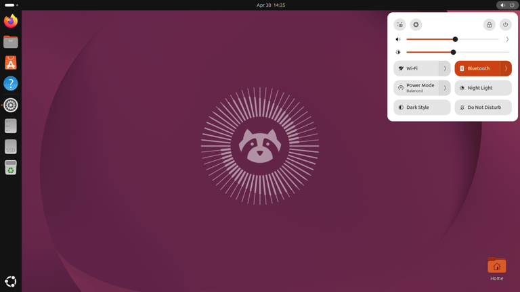520x292 pixels.
Task: Expand Bluetooth devices submenu arrow
Action: pyautogui.click(x=506, y=68)
